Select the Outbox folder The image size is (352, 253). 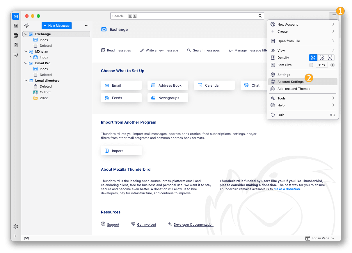click(56, 92)
